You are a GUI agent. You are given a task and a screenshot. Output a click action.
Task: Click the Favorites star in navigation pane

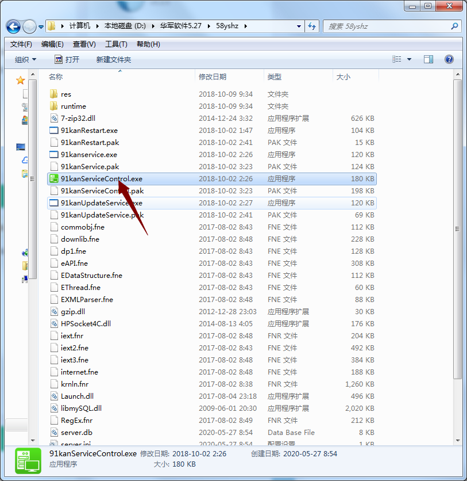(21, 80)
